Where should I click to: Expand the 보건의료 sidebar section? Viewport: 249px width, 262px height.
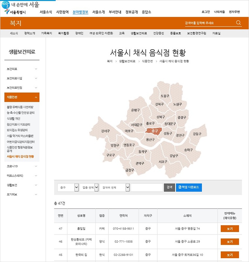point(22,69)
